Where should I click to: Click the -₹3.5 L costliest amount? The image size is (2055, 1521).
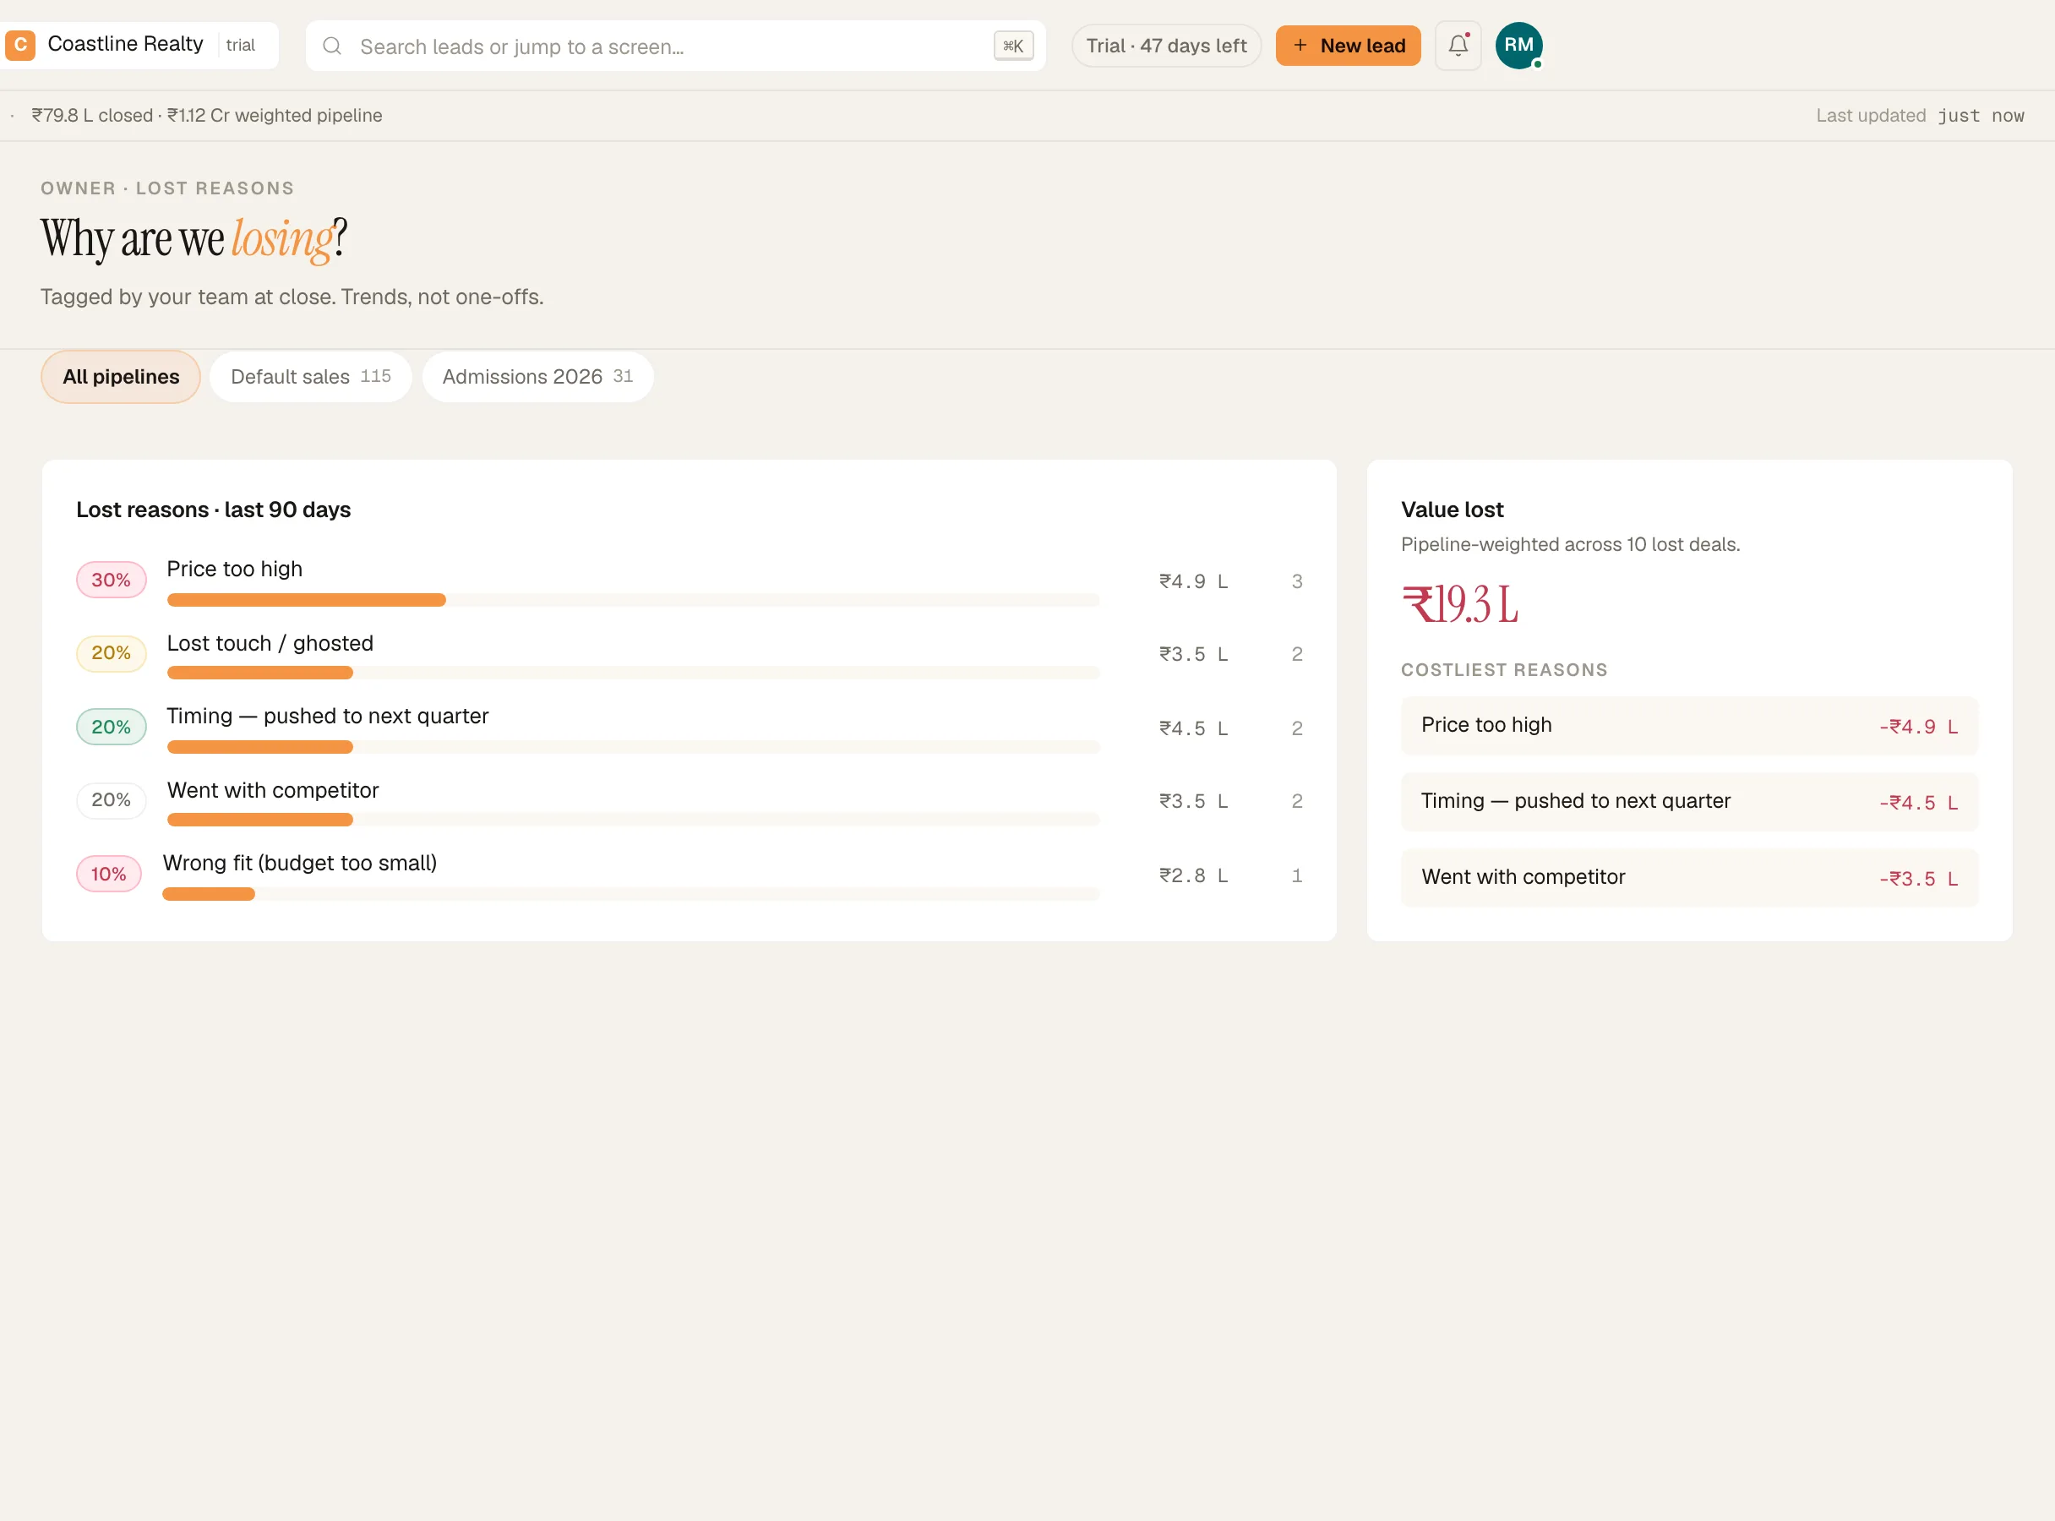tap(1919, 880)
